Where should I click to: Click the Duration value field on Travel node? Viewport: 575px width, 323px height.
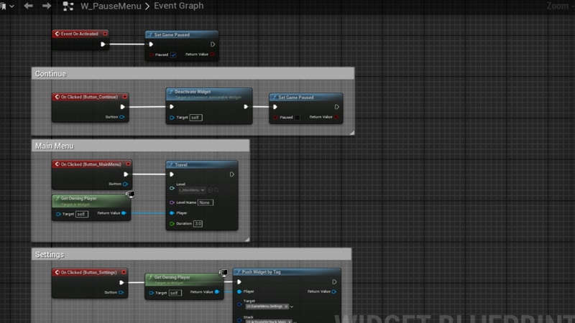[x=198, y=224]
